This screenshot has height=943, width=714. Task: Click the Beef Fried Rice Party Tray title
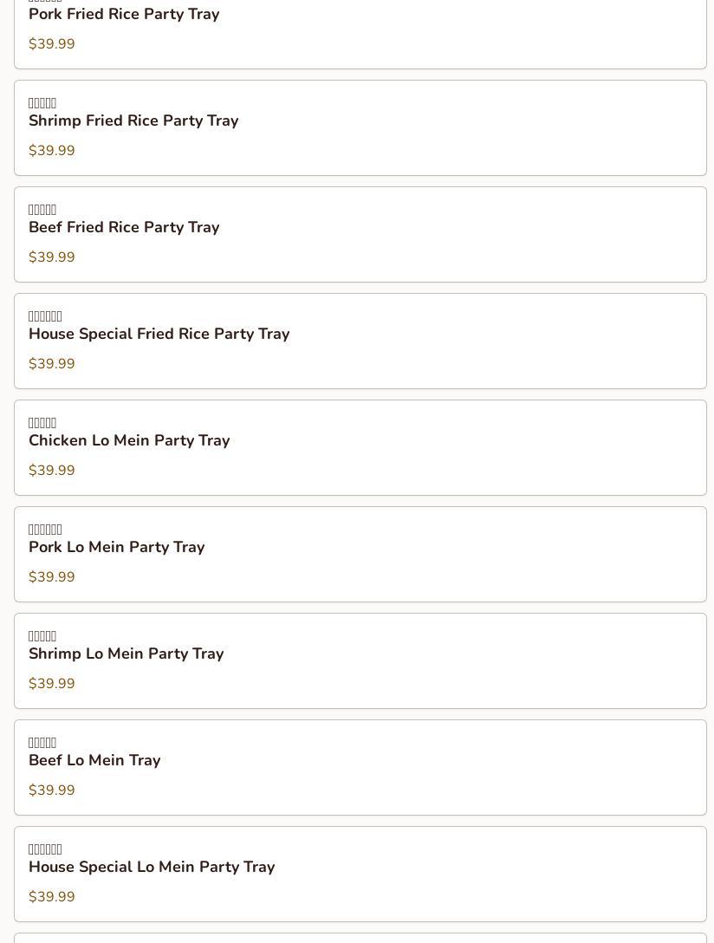click(x=124, y=228)
